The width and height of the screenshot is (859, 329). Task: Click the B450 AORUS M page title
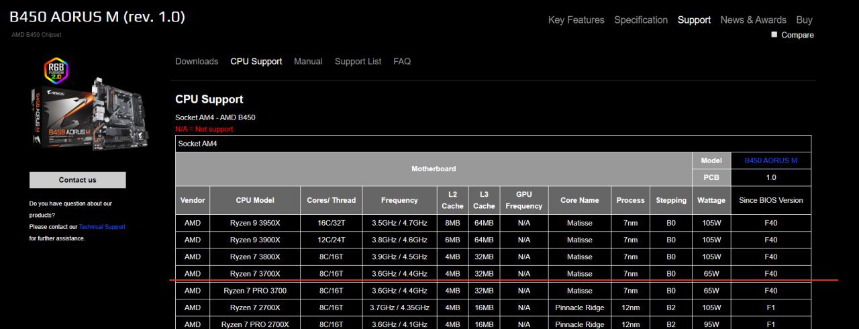[x=97, y=17]
